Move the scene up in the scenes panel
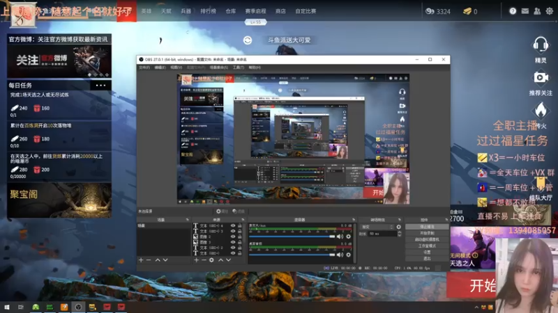558x313 pixels. (x=158, y=260)
